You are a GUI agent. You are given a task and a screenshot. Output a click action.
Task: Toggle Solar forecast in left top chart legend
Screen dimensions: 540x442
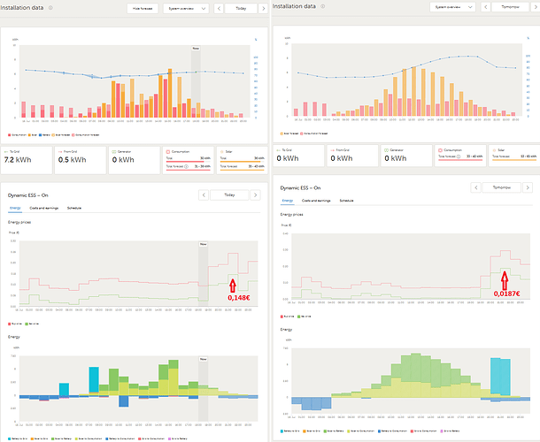[61, 135]
